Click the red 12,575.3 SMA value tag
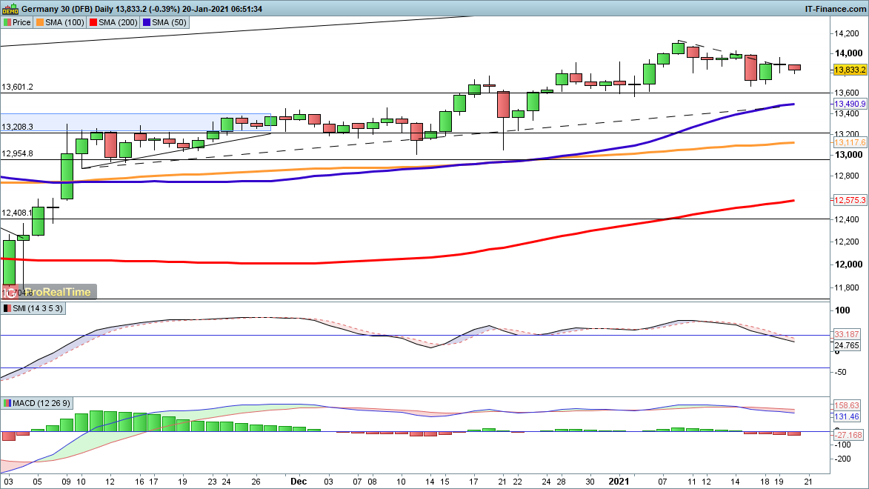Viewport: 869px width, 489px height. (850, 200)
